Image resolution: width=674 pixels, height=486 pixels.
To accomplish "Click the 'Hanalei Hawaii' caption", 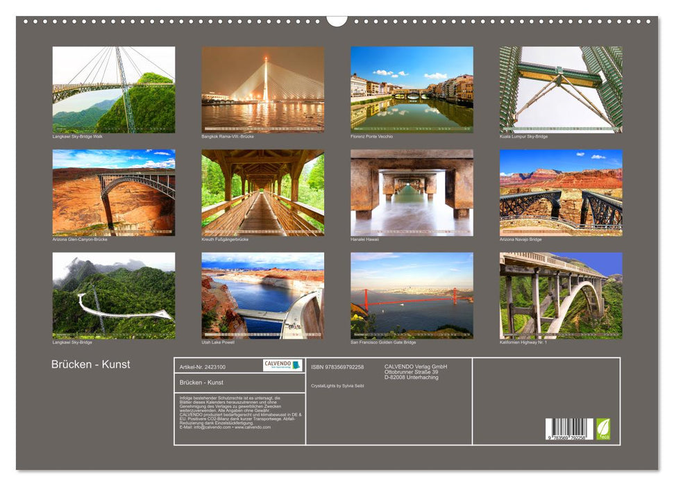I will coord(364,239).
